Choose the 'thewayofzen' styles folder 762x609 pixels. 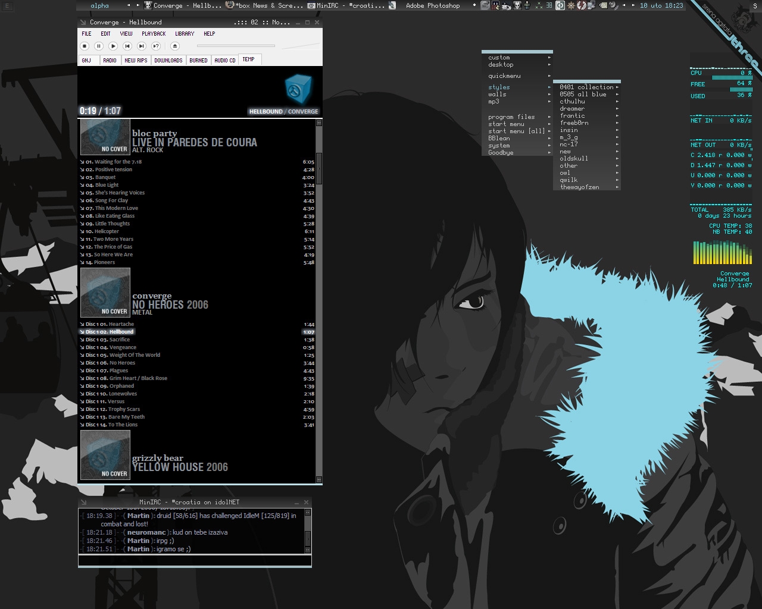(587, 187)
